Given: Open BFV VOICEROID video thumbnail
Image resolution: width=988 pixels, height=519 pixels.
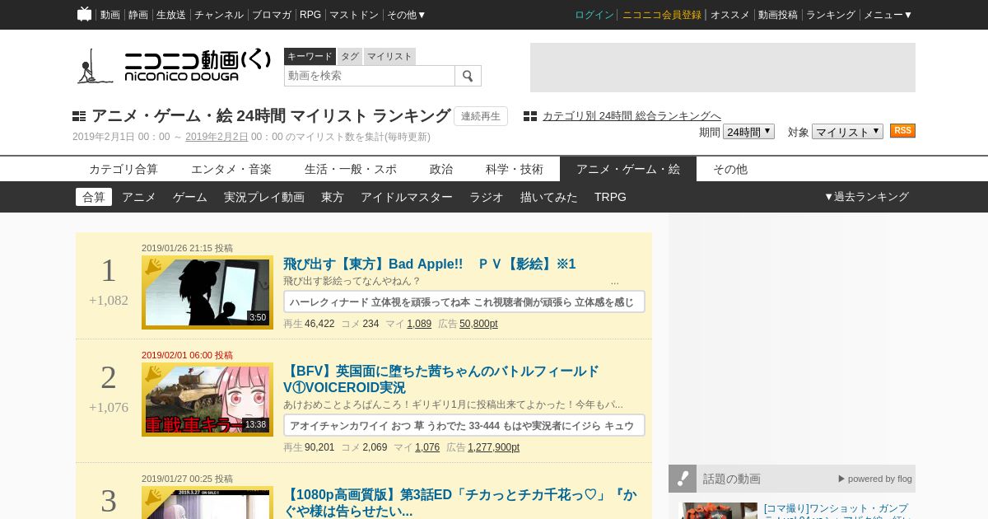Looking at the screenshot, I should click(207, 400).
